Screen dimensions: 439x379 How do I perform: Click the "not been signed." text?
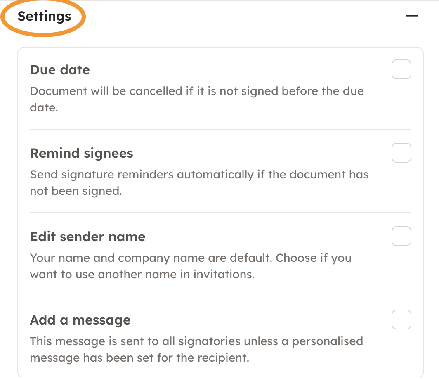click(76, 191)
